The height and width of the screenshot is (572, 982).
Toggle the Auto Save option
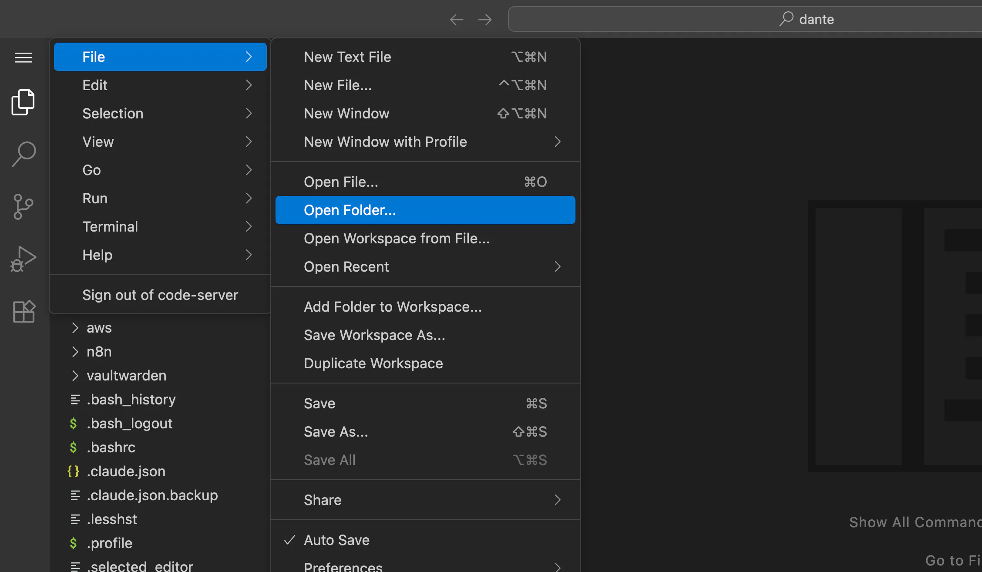click(x=337, y=540)
